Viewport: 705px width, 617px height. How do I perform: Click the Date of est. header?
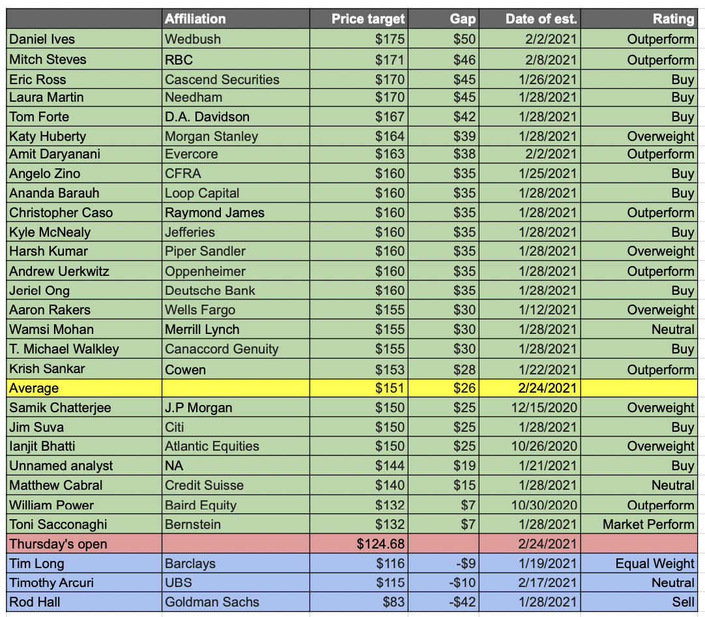530,19
